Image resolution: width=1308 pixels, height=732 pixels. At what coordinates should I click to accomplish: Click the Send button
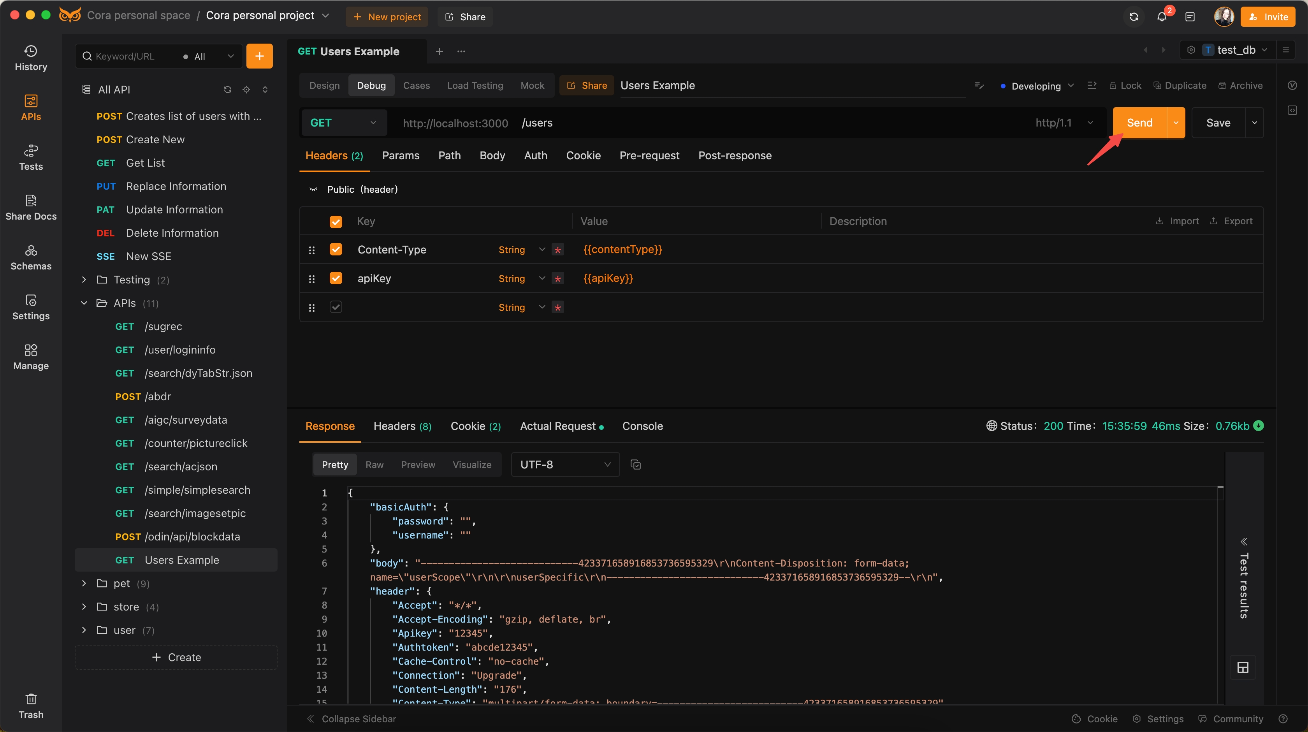pos(1139,122)
